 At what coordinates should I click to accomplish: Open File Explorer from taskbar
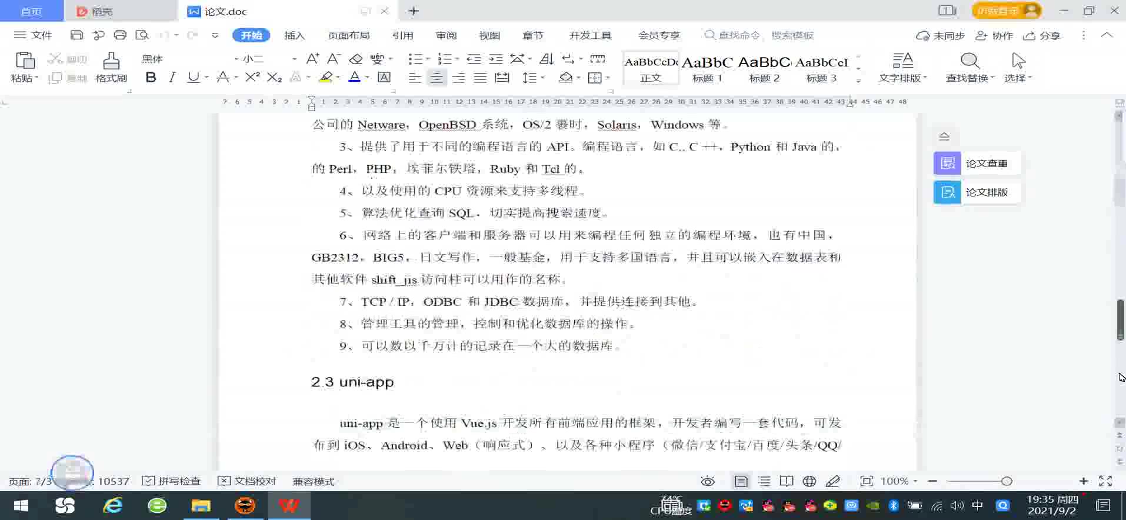(x=201, y=506)
